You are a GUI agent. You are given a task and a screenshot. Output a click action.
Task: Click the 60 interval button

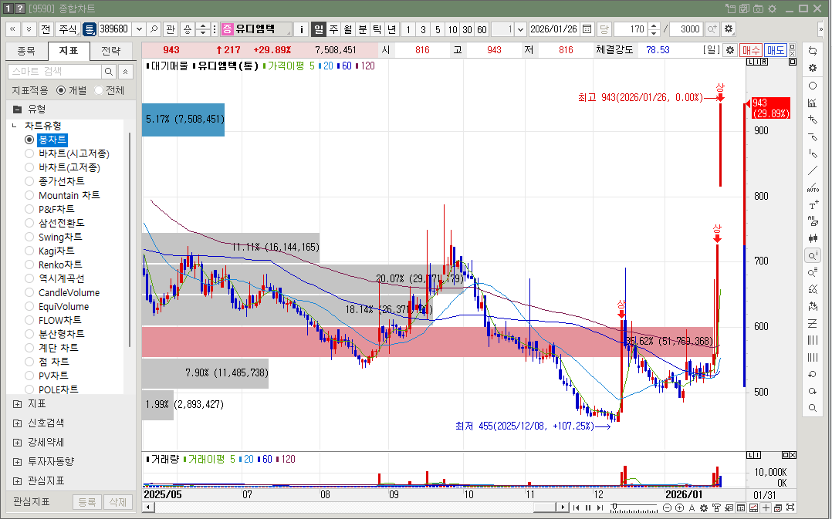[x=482, y=29]
